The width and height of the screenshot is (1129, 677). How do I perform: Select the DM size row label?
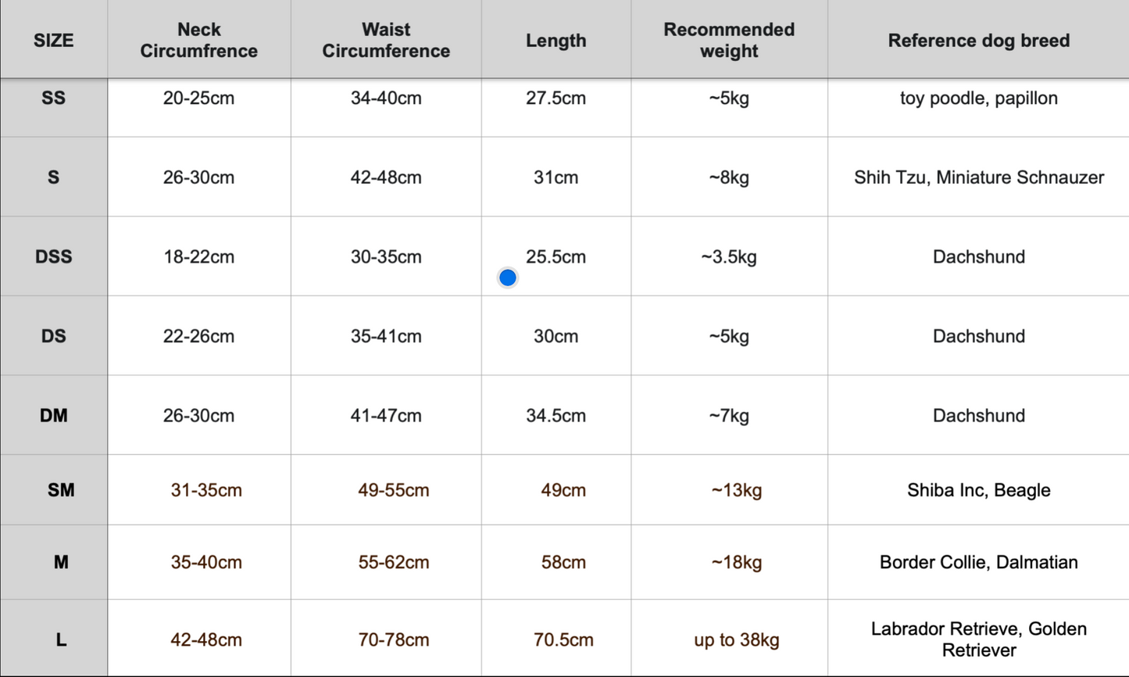coord(53,415)
